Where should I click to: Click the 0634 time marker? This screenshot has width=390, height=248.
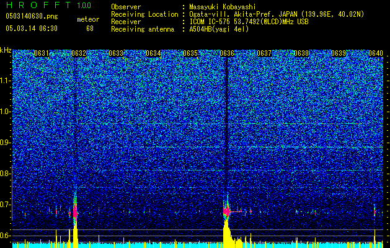click(153, 53)
